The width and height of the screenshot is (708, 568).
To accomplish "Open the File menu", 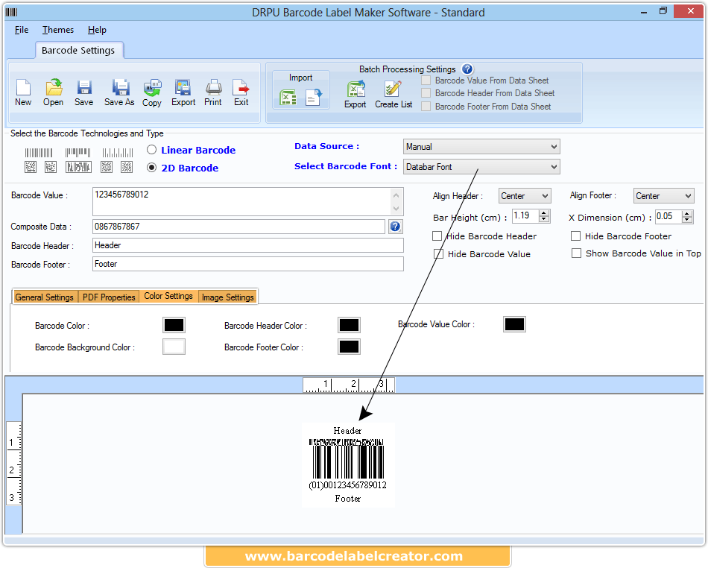I will coord(21,30).
